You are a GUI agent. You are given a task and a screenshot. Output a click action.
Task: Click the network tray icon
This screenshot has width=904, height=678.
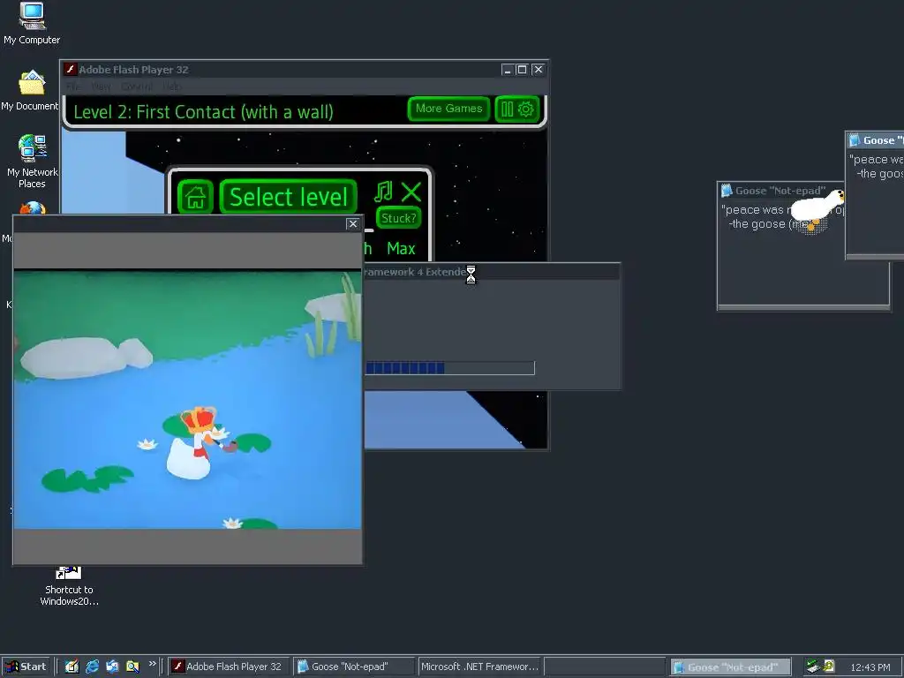(x=813, y=667)
